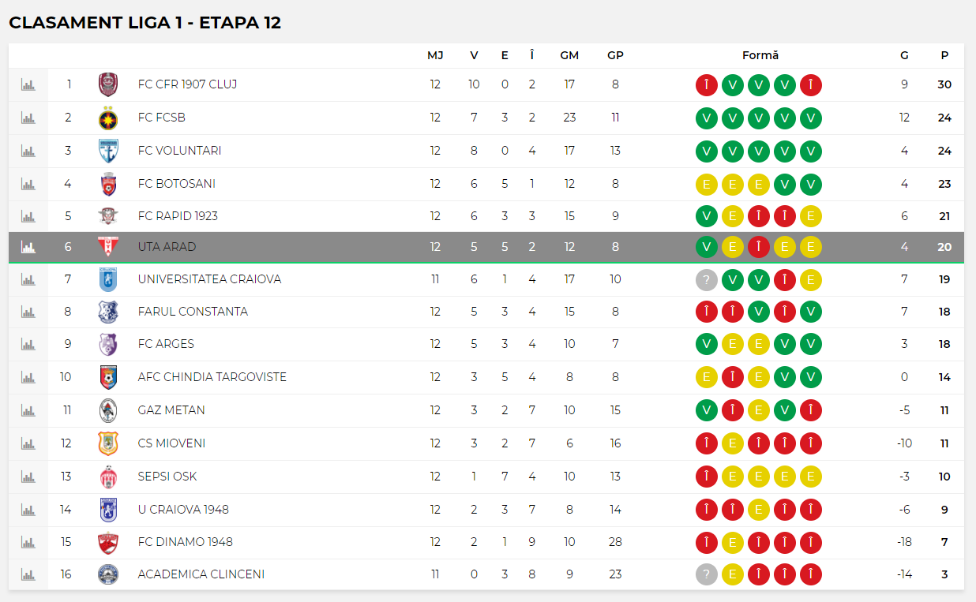The height and width of the screenshot is (602, 976).
Task: Click the FC CFR 1907 Cluj club crest
Action: (x=108, y=84)
